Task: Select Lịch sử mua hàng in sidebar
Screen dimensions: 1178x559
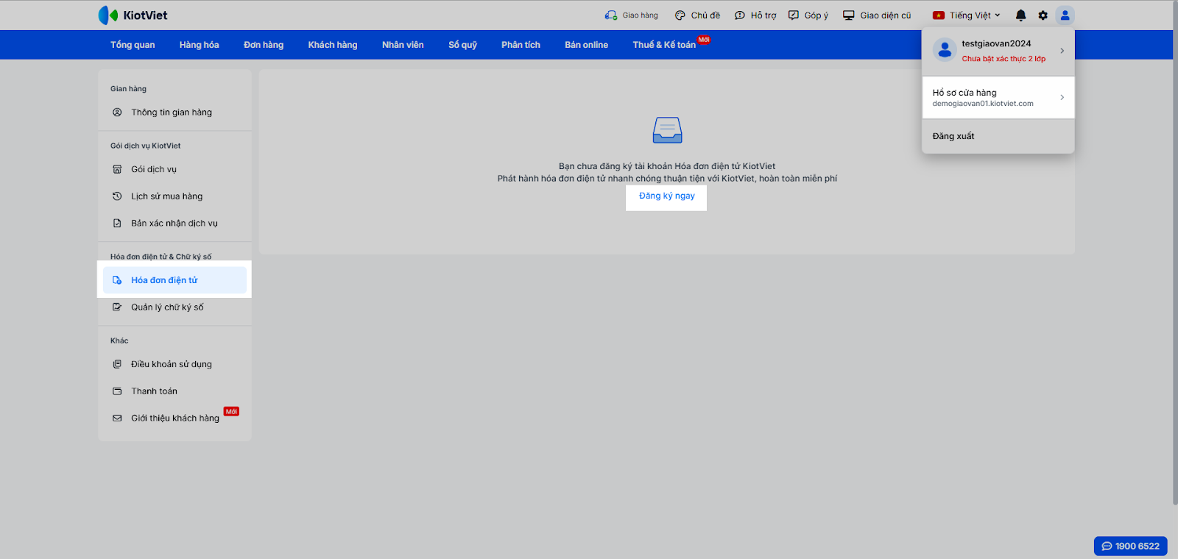Action: click(x=175, y=196)
